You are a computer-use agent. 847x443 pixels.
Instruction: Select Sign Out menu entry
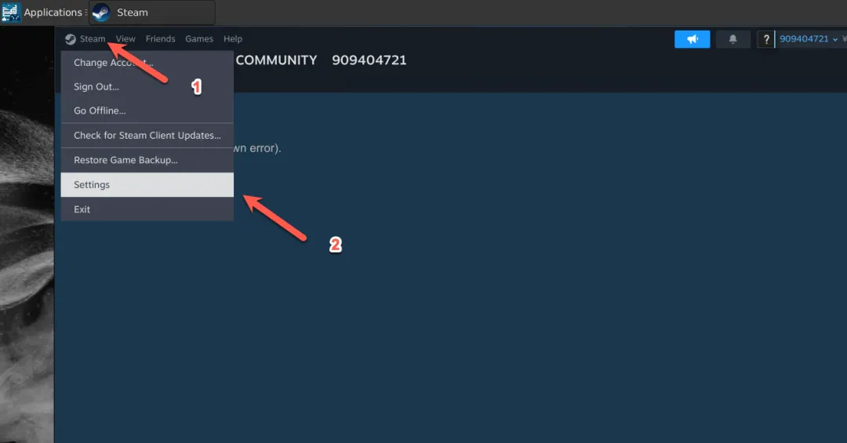(x=96, y=87)
